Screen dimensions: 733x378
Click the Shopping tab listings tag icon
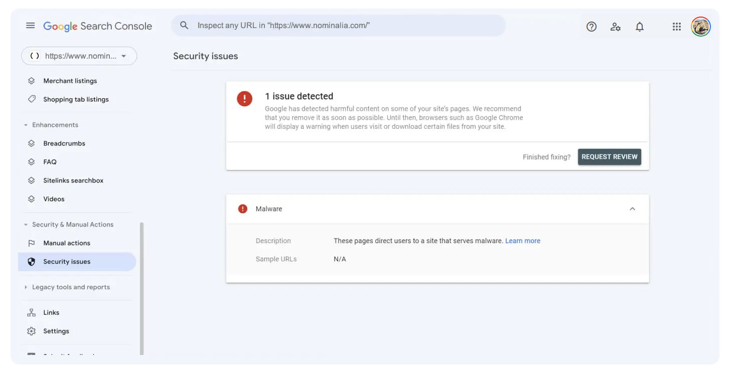(32, 99)
